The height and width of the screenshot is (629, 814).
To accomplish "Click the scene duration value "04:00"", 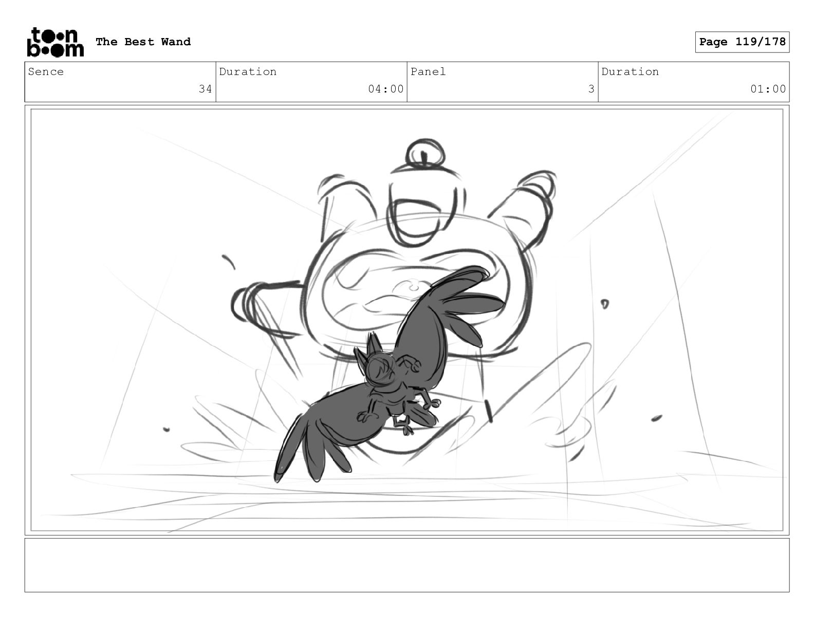I will 385,89.
